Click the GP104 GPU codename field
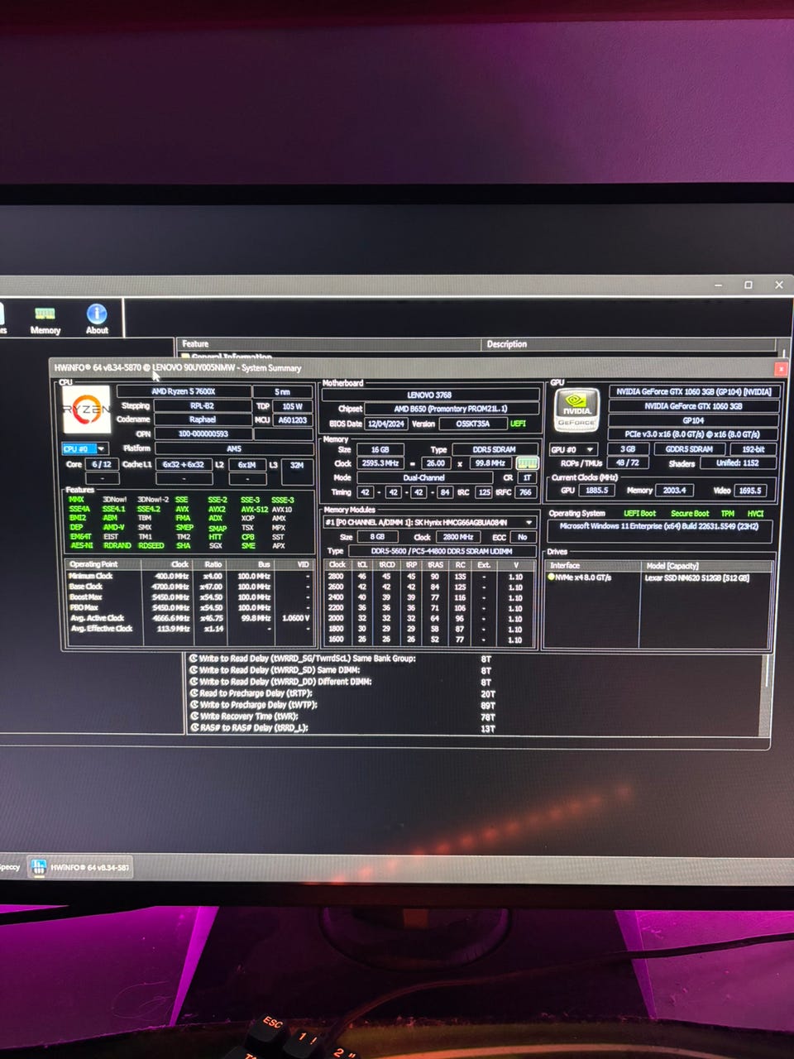Screen dimensions: 794x1059 [693, 420]
